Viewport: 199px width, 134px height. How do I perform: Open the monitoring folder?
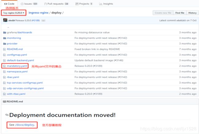click(x=14, y=38)
